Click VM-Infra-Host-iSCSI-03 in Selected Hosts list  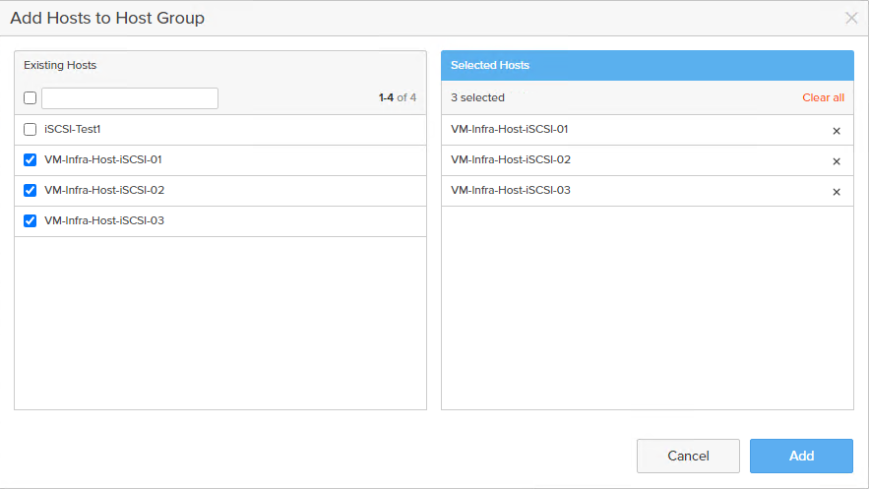pos(511,190)
